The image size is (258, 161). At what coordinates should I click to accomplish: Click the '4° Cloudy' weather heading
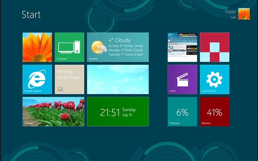coord(120,40)
